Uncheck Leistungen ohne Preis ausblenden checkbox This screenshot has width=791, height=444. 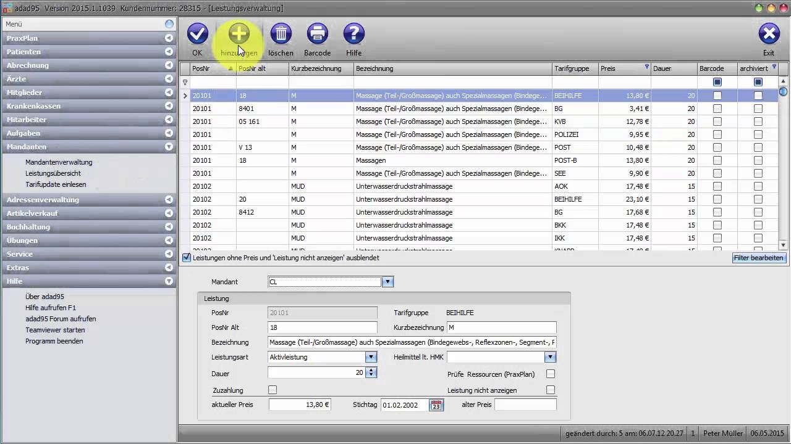[187, 258]
